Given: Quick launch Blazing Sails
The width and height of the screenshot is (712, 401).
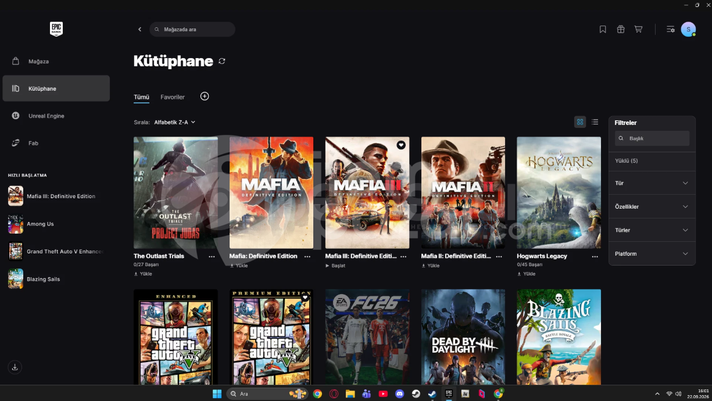Looking at the screenshot, I should (56, 279).
